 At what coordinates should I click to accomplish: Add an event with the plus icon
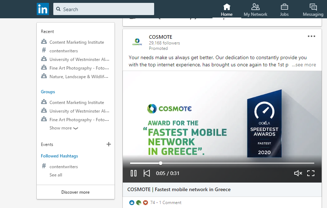tap(109, 144)
